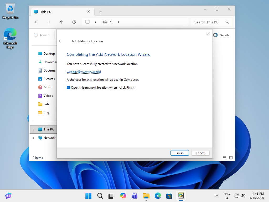Show hidden system tray icons
269x202 pixels.
(216, 196)
